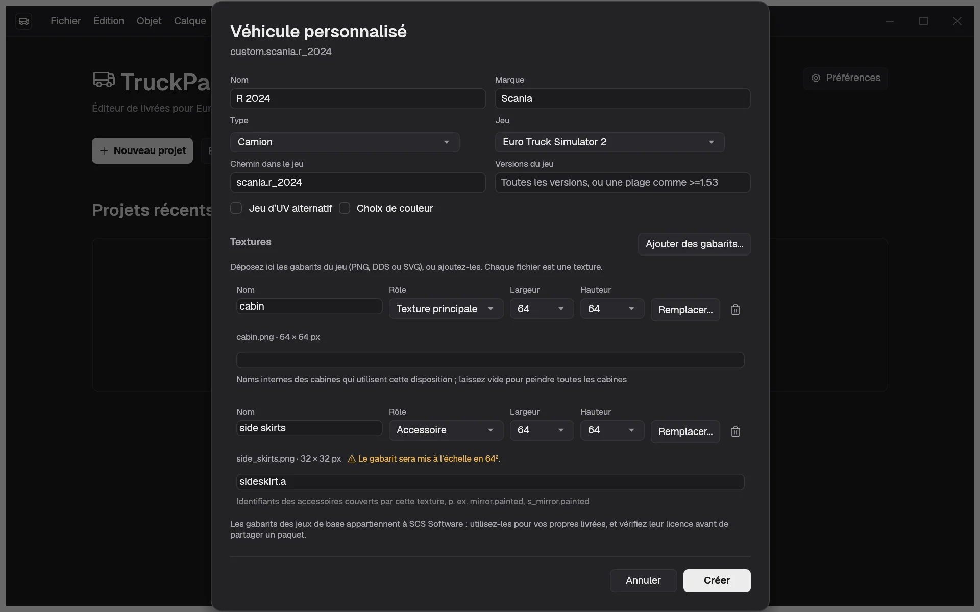
Task: Expand the side skirts Hauteur dropdown
Action: [612, 430]
